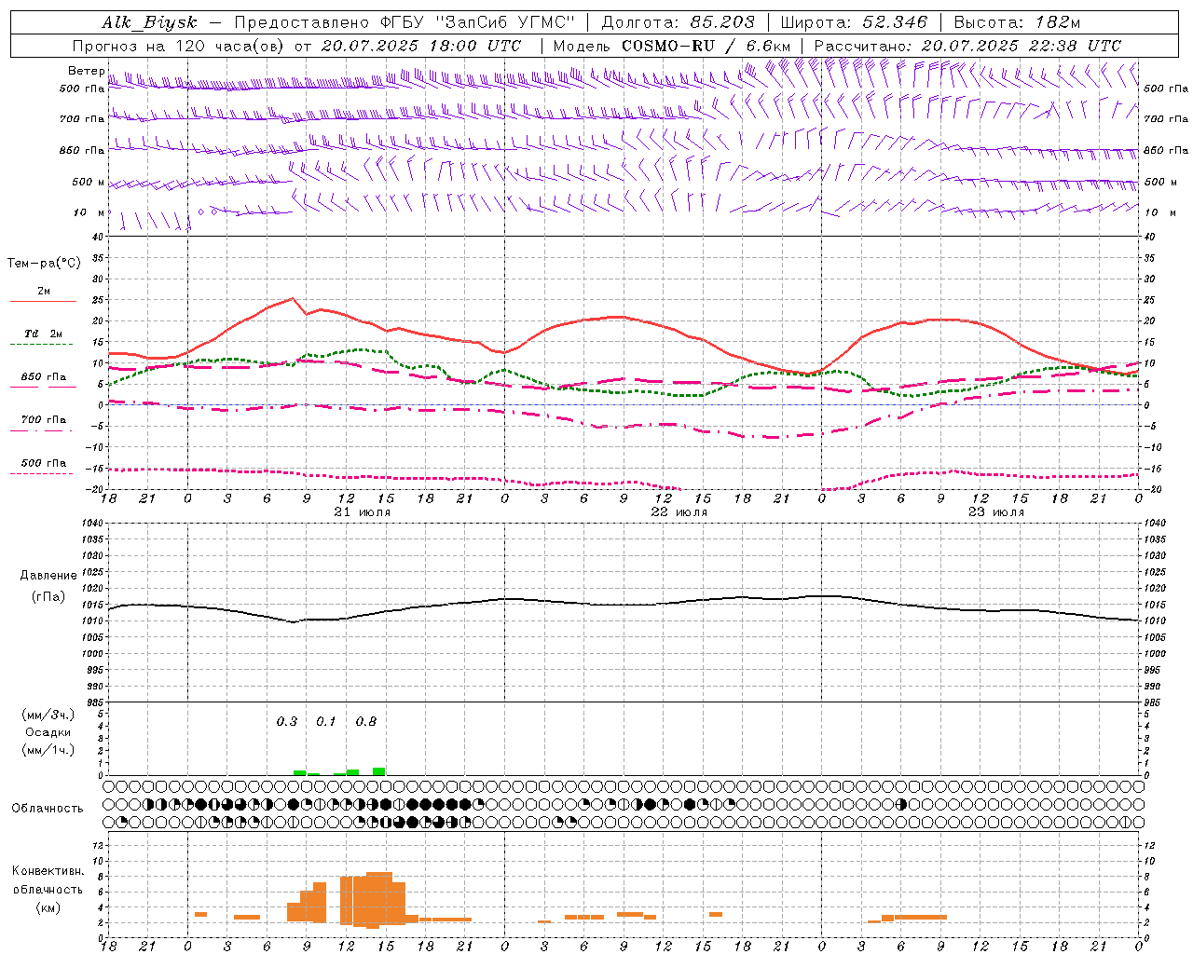1193x954 pixels.
Task: Click the 850 гПа temperature legend entry
Action: click(x=44, y=377)
